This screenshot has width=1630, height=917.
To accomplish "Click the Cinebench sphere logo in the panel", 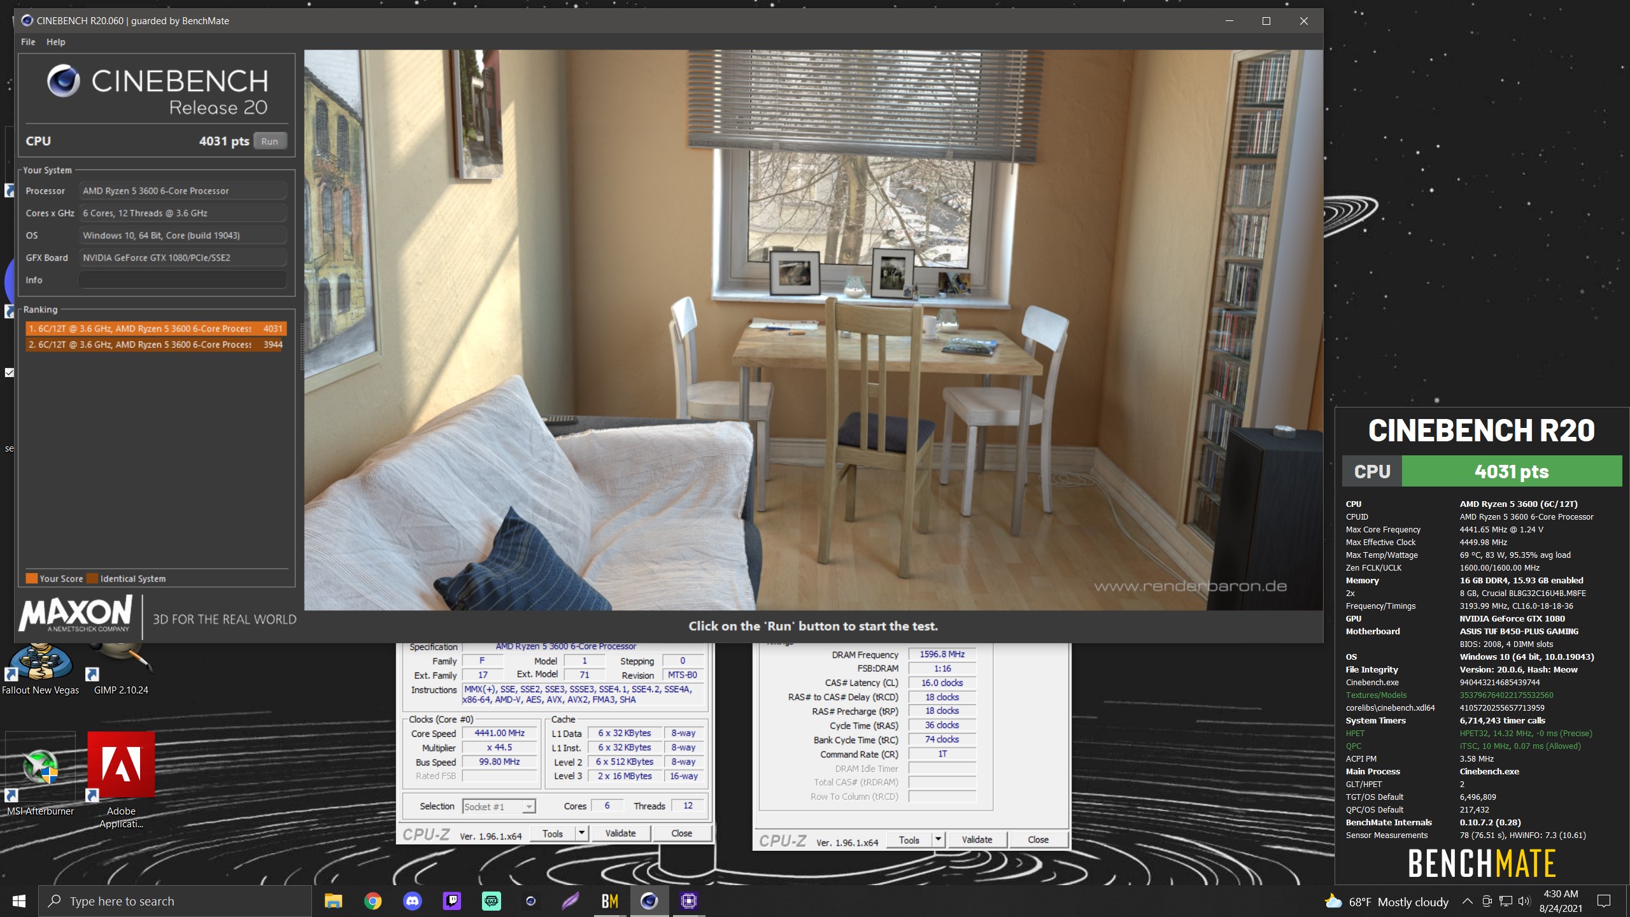I will tap(64, 82).
